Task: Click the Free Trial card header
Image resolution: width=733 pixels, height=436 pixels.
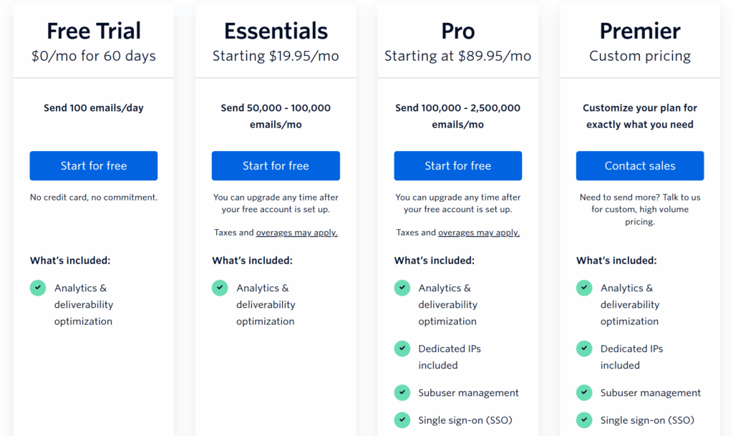Action: coord(93,31)
